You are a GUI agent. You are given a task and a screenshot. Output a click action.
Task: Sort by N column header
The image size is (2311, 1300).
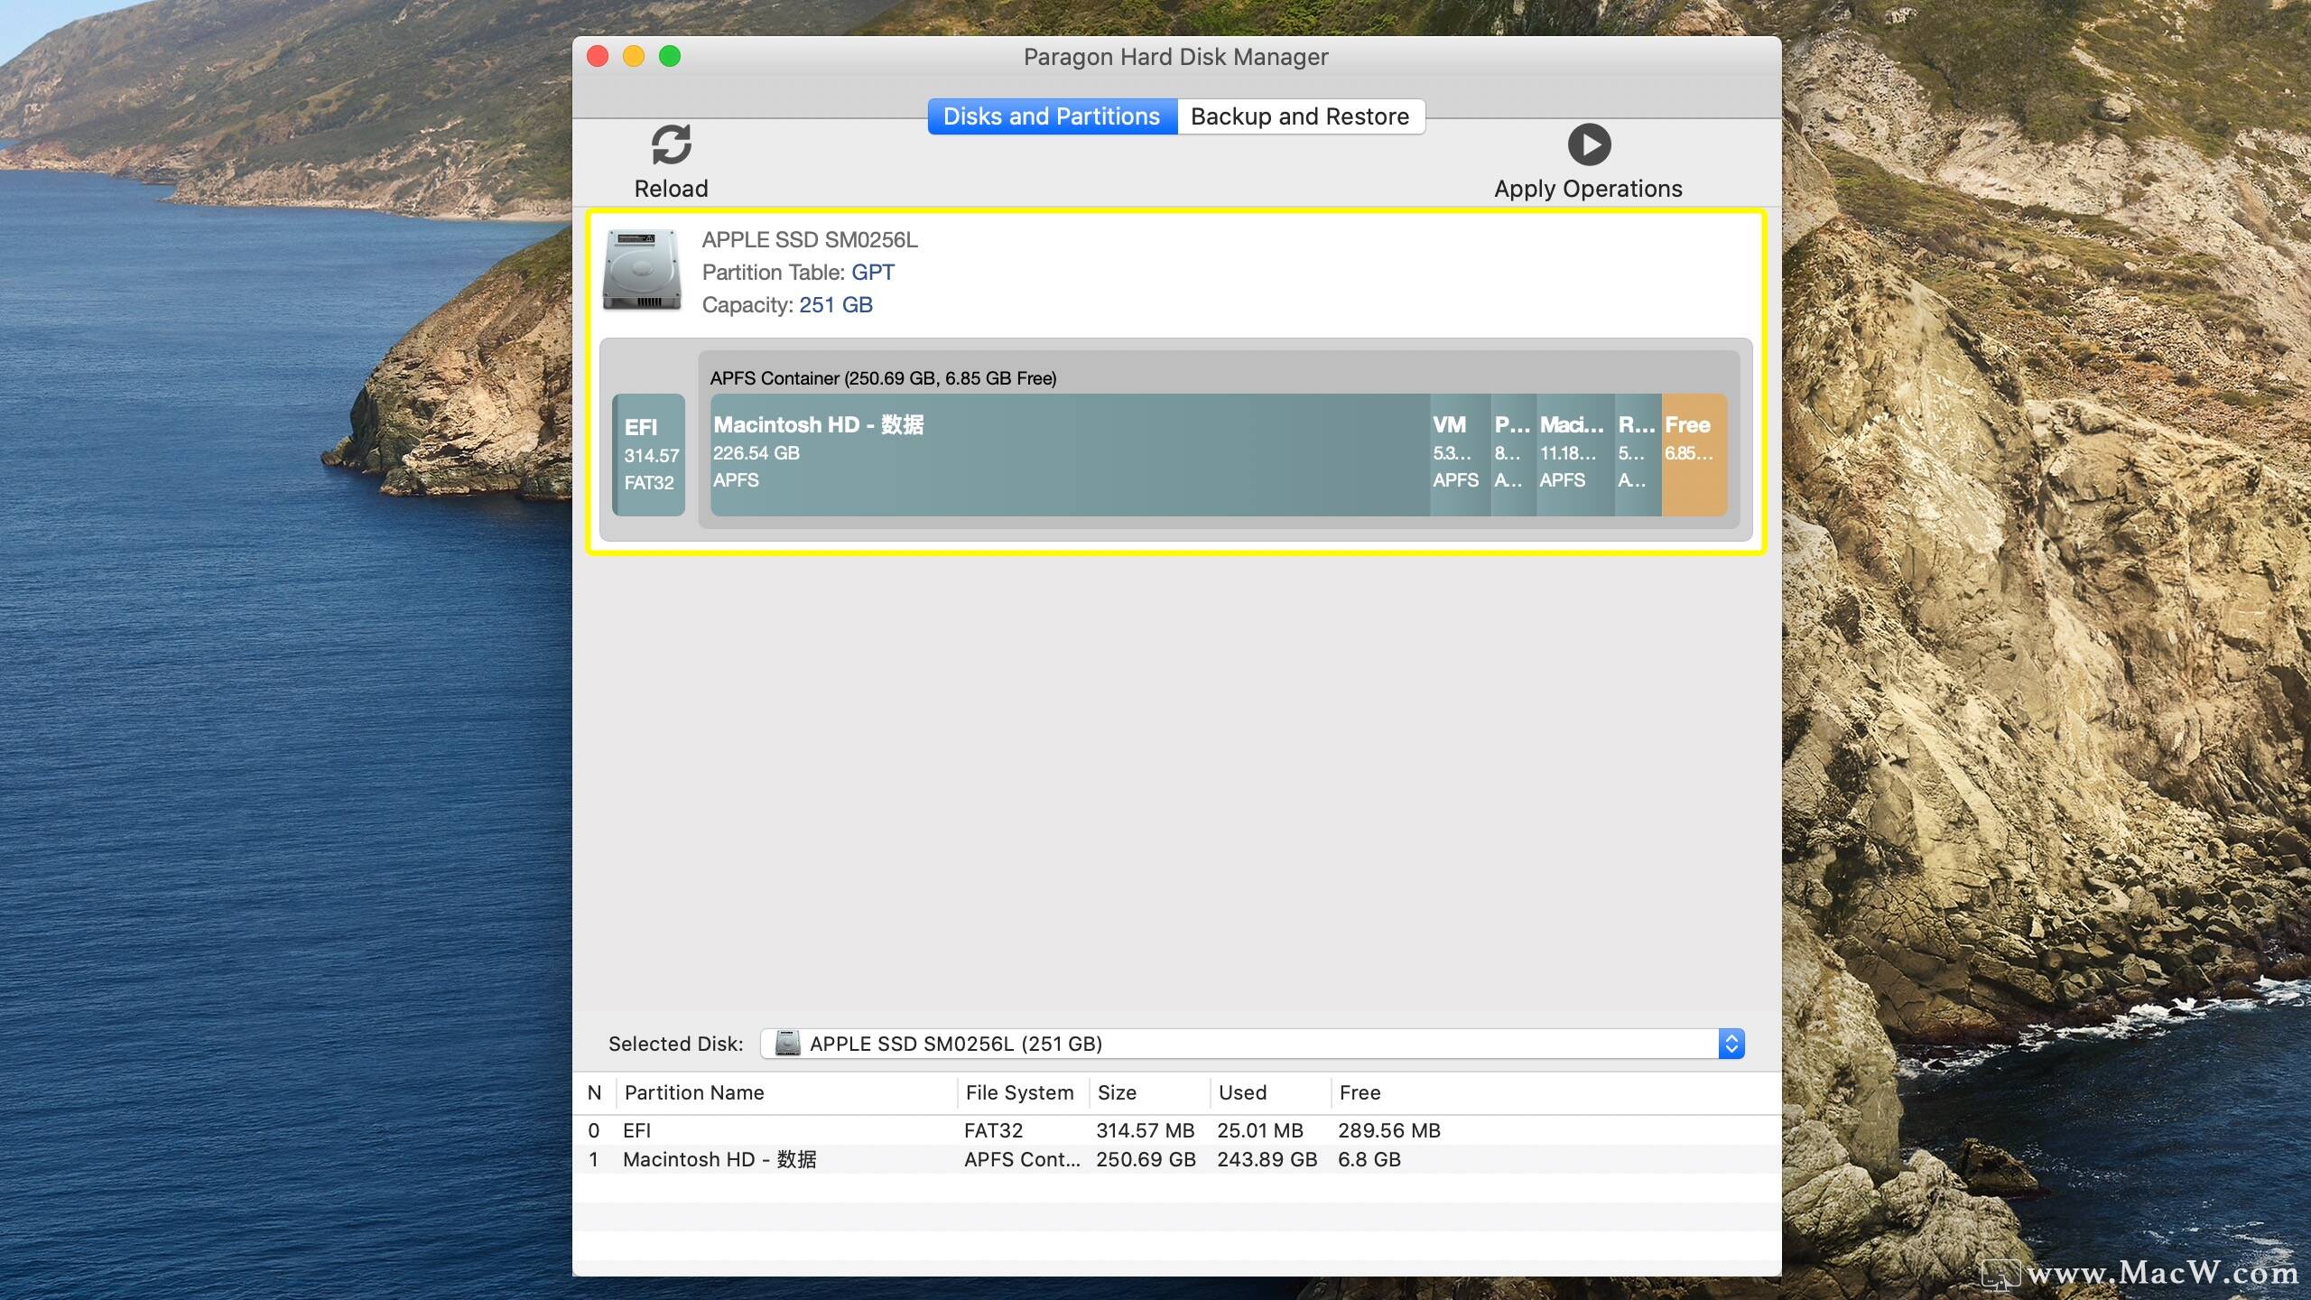[x=594, y=1092]
